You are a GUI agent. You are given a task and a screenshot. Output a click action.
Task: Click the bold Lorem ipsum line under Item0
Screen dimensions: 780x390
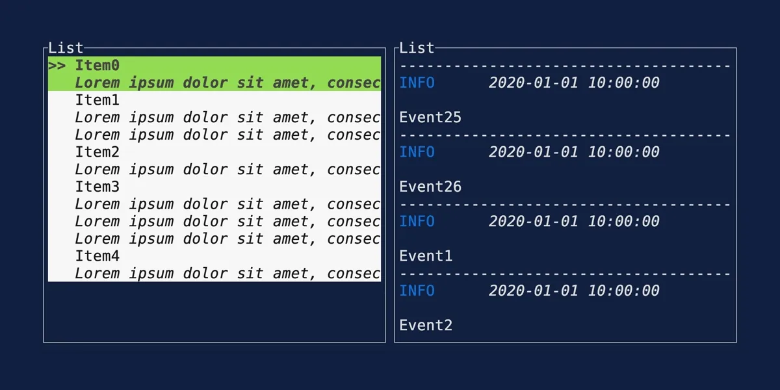pyautogui.click(x=227, y=83)
